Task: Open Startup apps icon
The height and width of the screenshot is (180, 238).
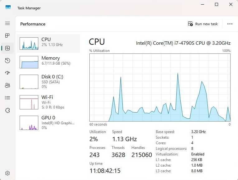Action: coord(7,73)
